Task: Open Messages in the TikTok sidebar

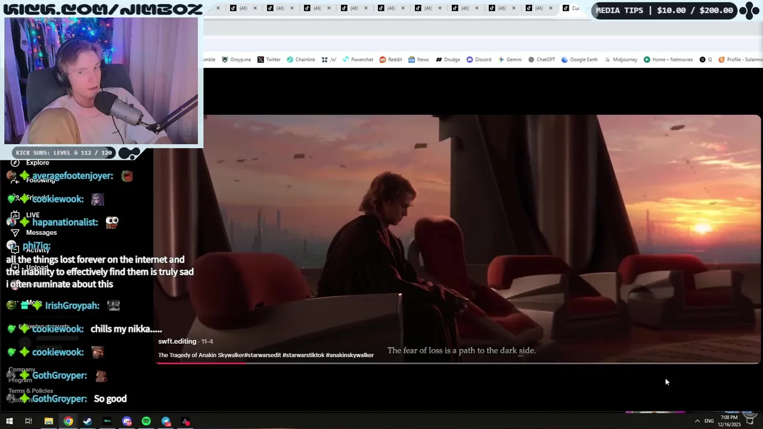Action: (35, 232)
